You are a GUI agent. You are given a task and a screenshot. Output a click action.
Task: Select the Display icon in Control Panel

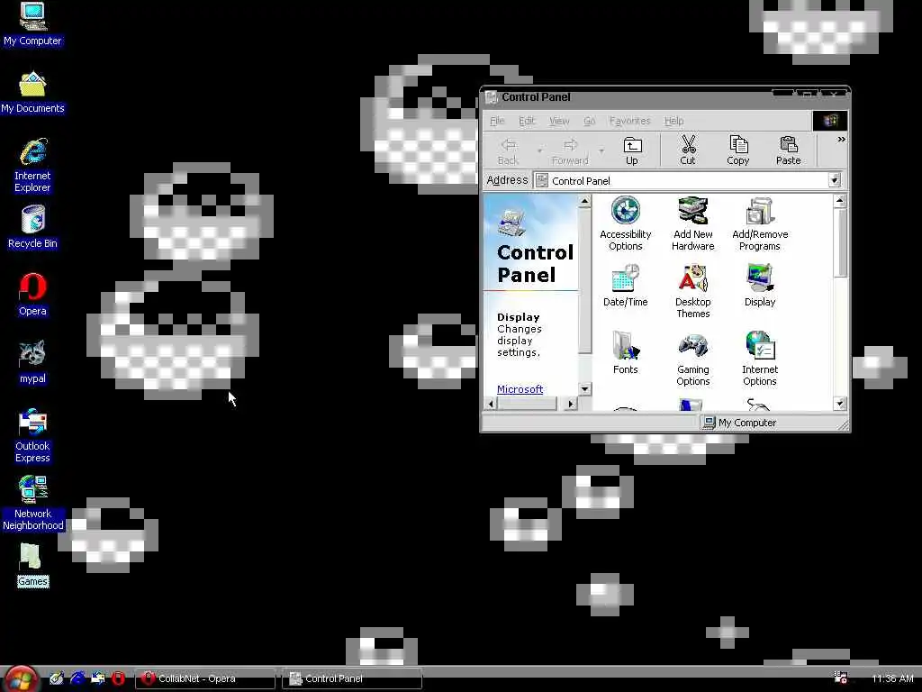[x=760, y=286]
